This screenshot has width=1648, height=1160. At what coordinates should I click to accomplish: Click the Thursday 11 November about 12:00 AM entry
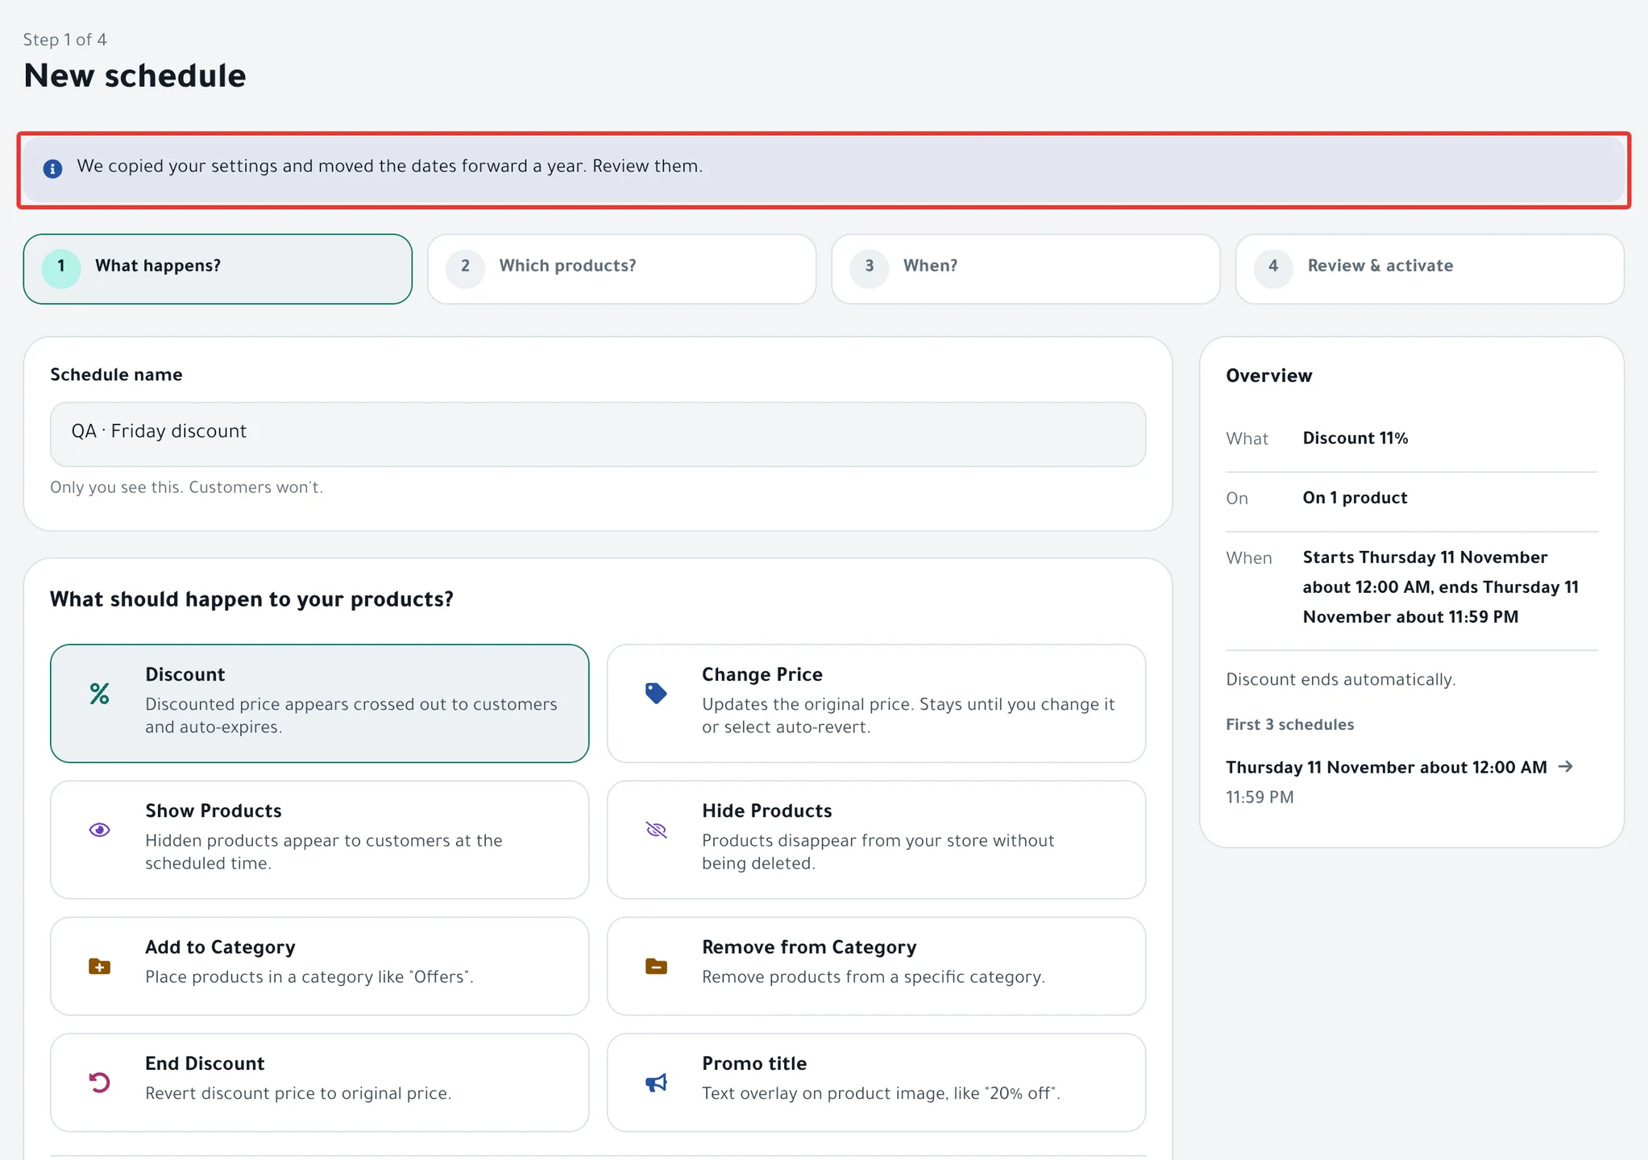click(x=1386, y=767)
